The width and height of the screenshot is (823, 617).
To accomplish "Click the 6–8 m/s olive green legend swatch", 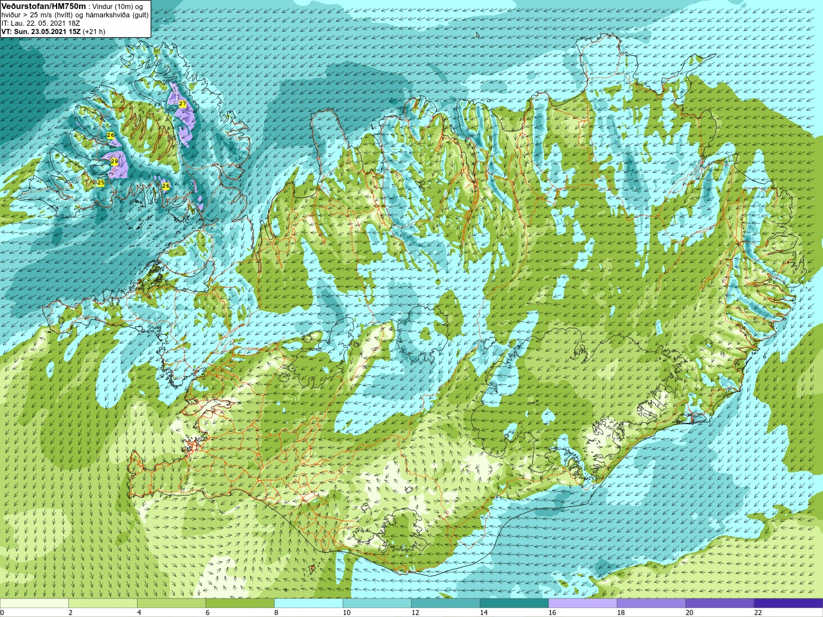I will [240, 604].
